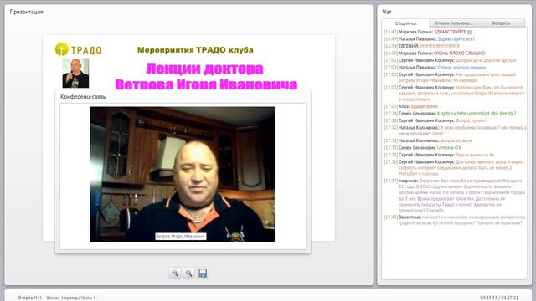
Task: Switch to the Список пользова... tab
Action: point(453,23)
